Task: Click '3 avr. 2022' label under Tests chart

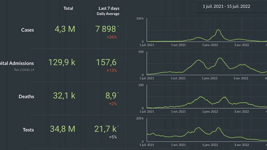Action: 241,145
